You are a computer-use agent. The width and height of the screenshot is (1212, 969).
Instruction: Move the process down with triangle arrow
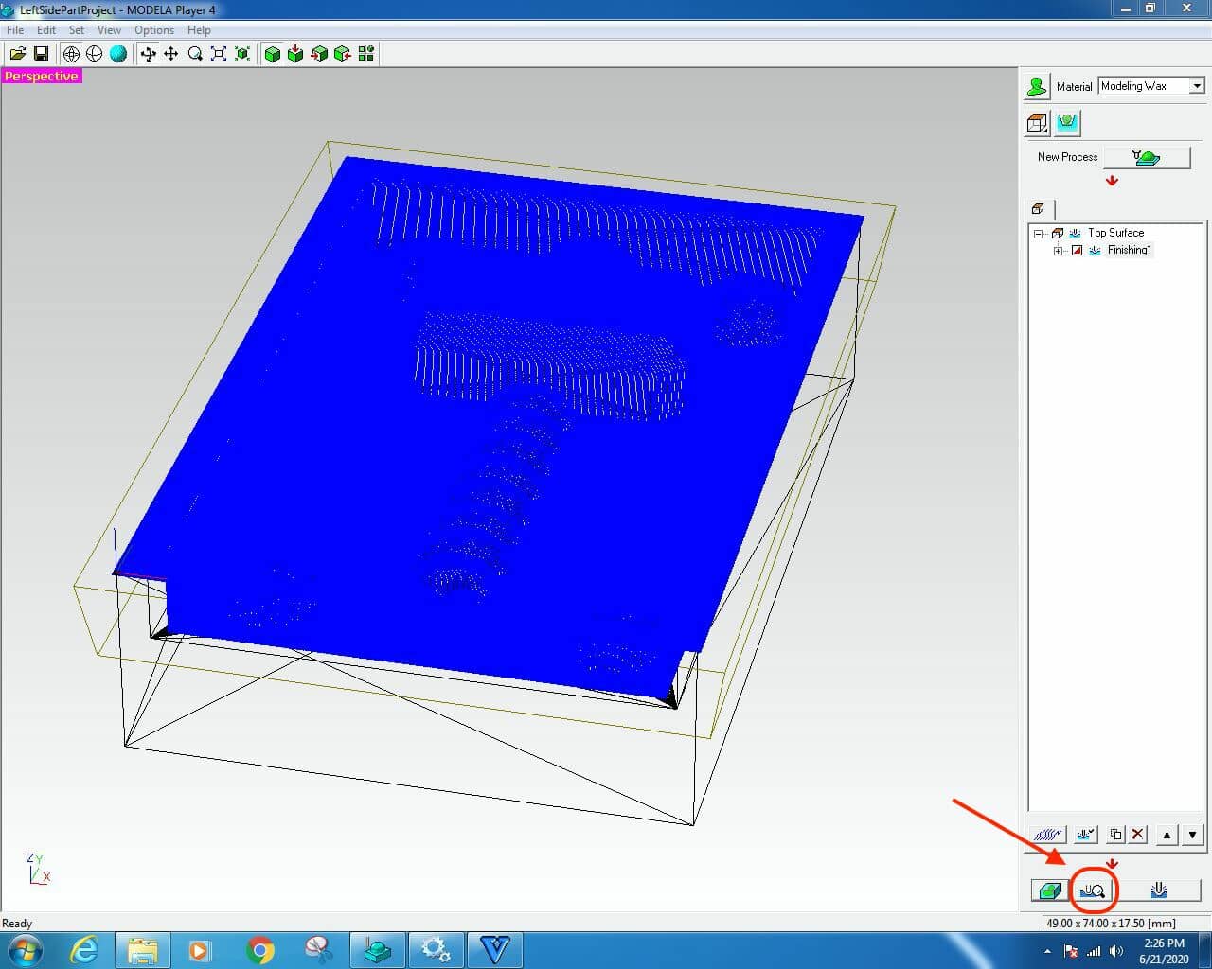coord(1192,835)
